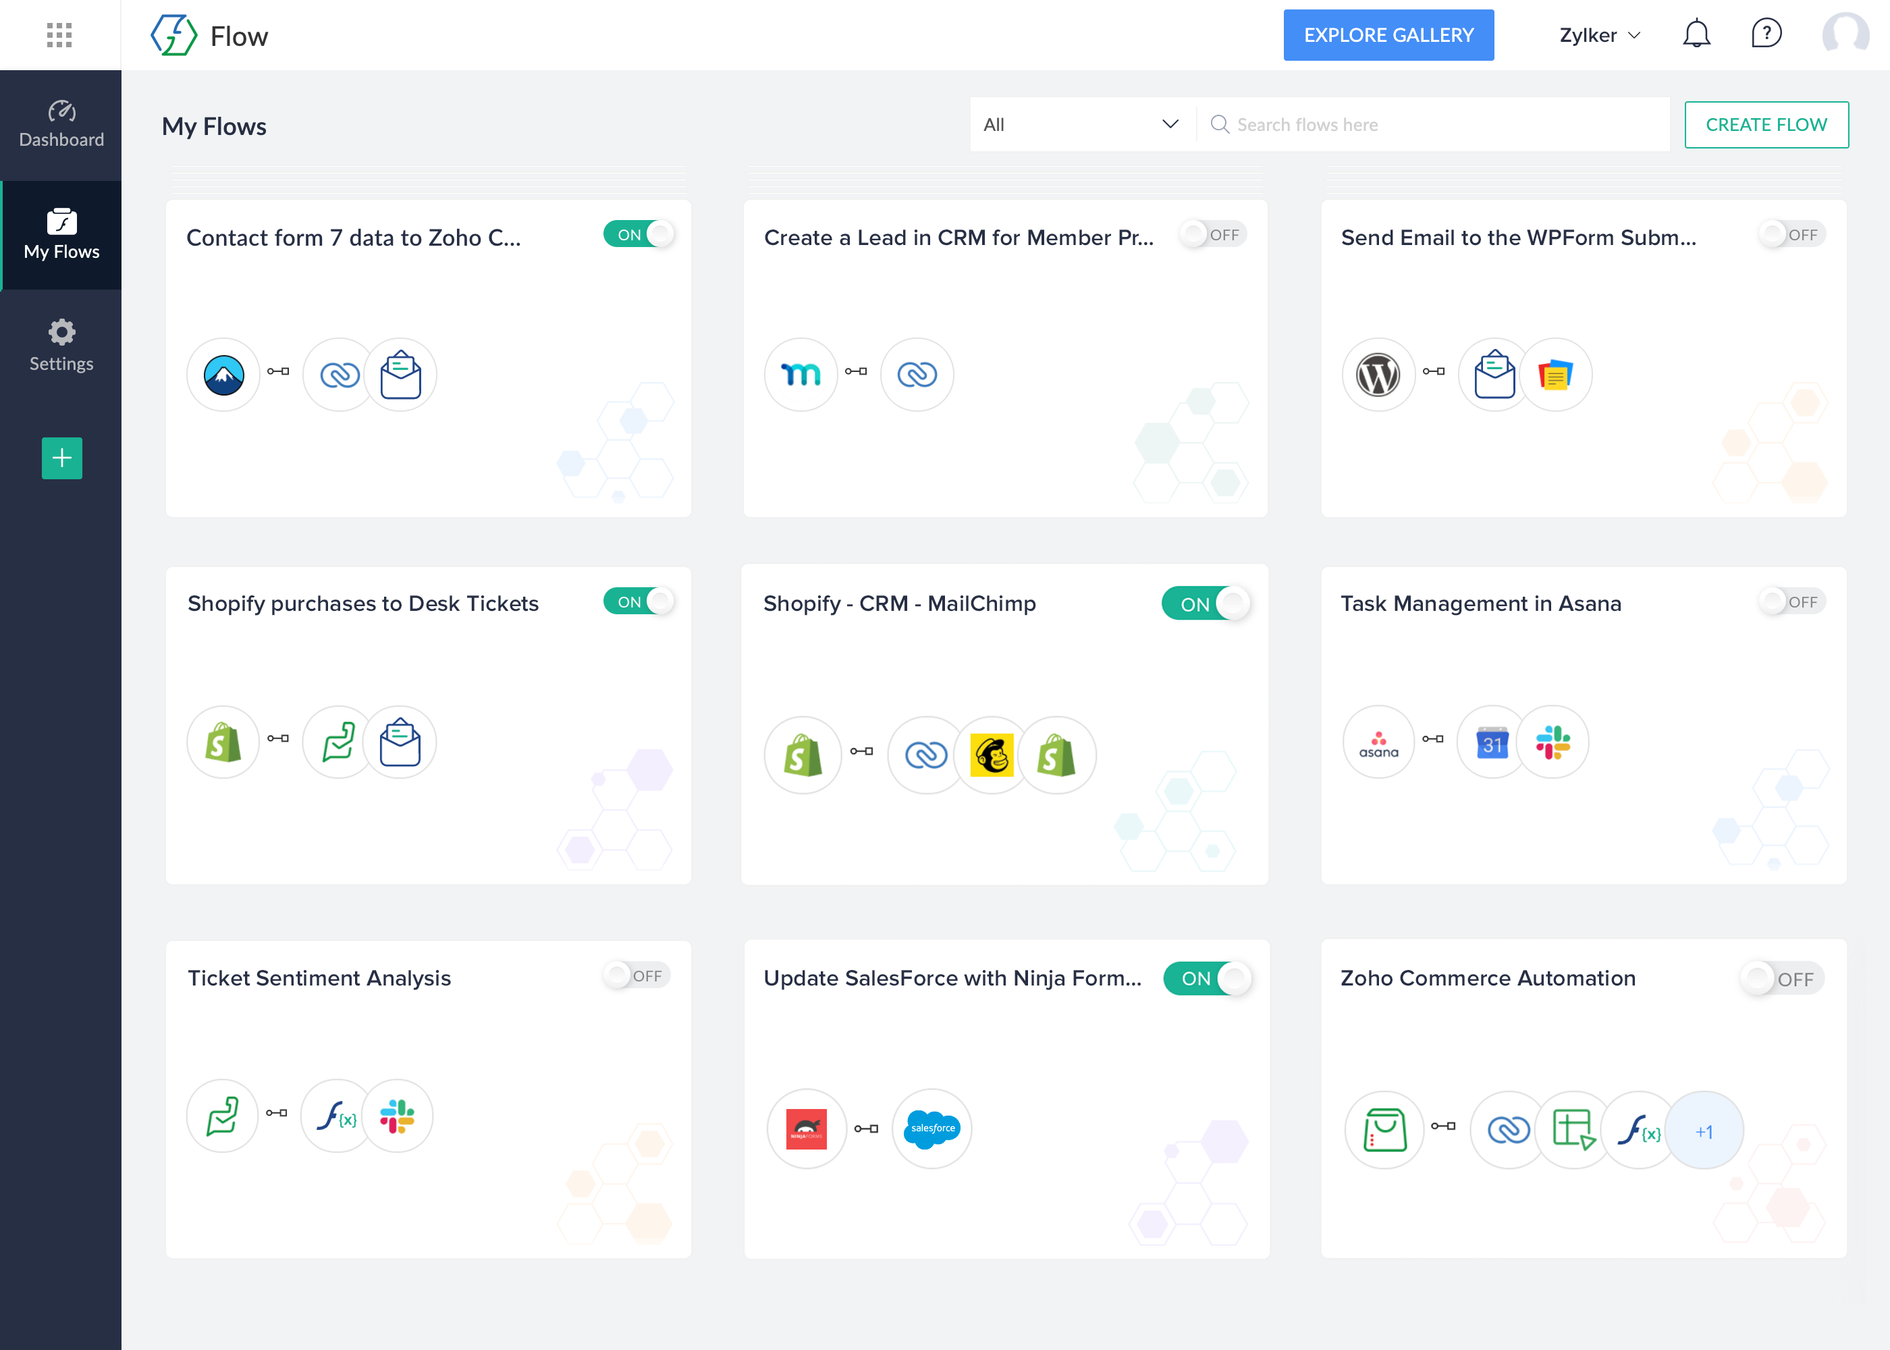Click the CREATE FLOW button
Image resolution: width=1890 pixels, height=1350 pixels.
pos(1766,125)
